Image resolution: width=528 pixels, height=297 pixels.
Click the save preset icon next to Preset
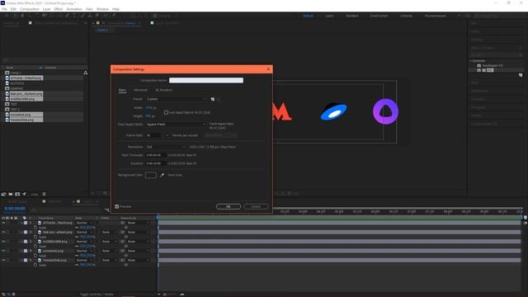click(213, 99)
